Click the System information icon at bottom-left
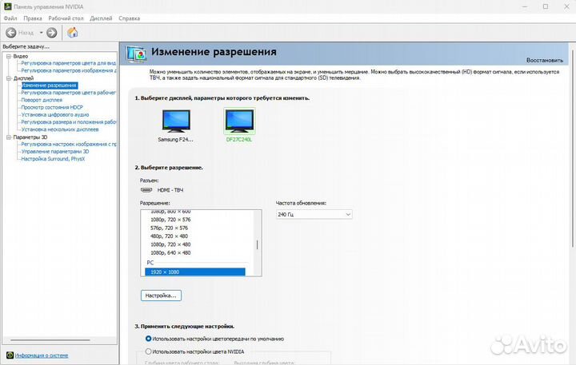The height and width of the screenshot is (365, 576). [x=10, y=355]
